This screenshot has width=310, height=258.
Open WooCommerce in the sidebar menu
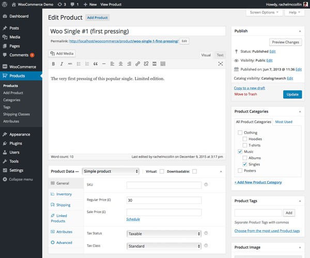(21, 67)
